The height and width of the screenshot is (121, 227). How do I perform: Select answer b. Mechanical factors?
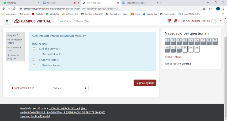pyautogui.click(x=34, y=54)
